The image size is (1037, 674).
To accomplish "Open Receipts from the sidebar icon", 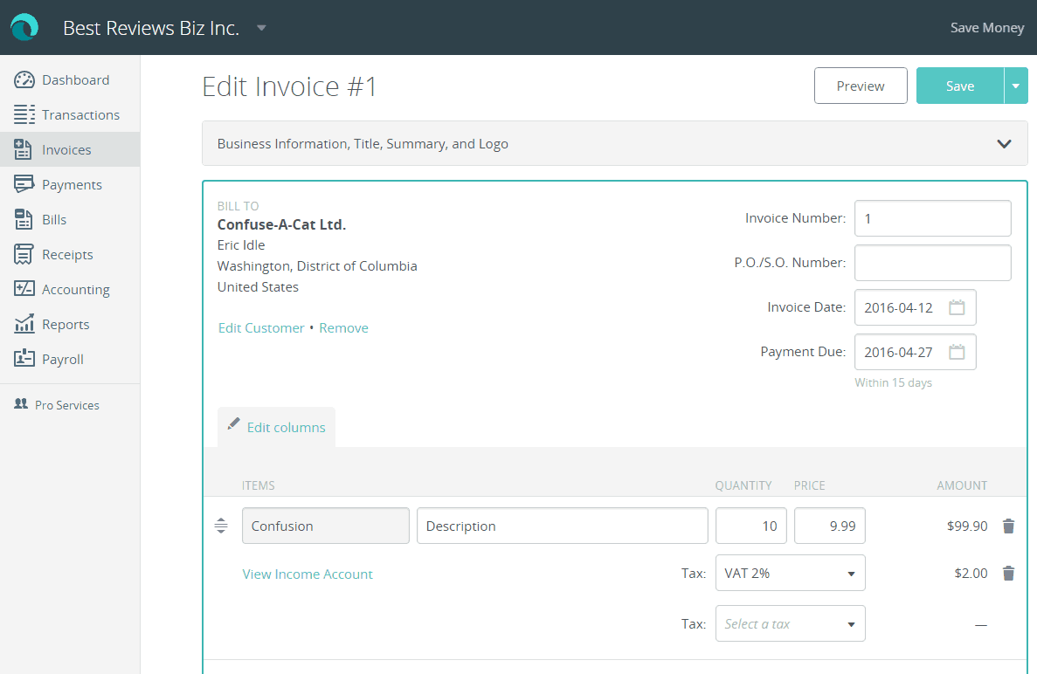I will point(24,254).
